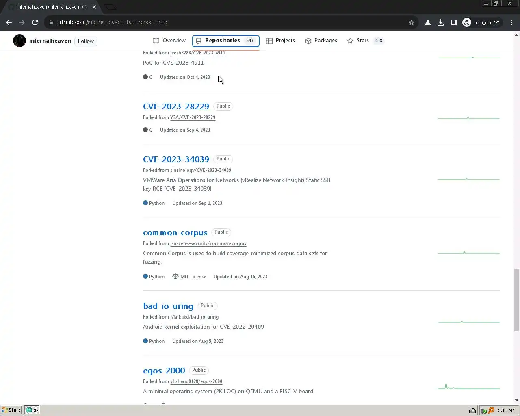The image size is (520, 416).
Task: Click the magnifier system tray icon
Action: coord(492,410)
